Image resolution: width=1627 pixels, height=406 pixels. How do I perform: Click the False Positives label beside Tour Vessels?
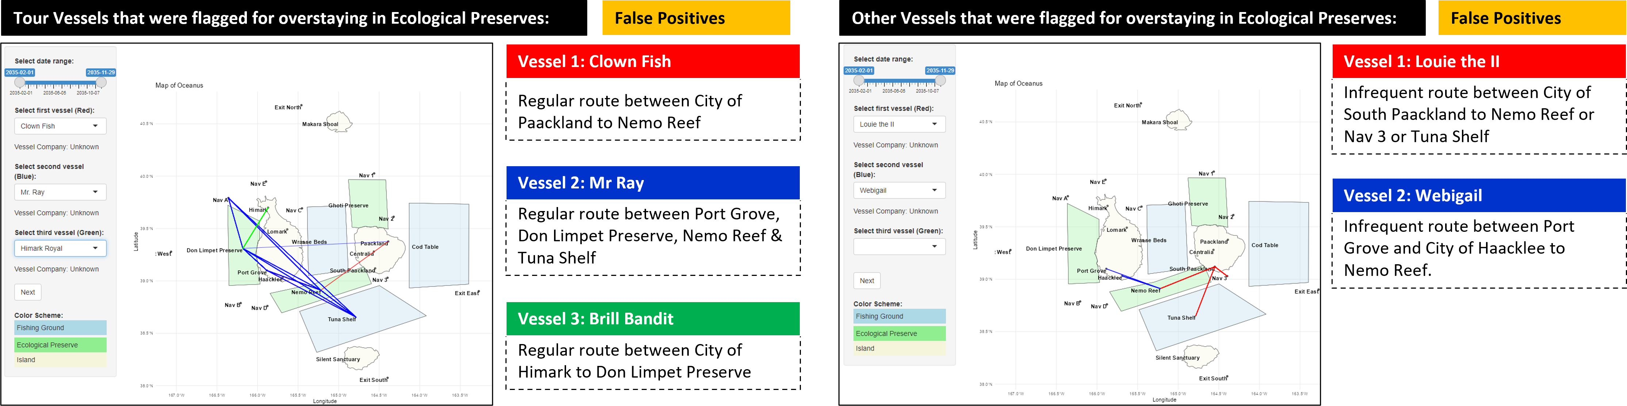coord(695,18)
